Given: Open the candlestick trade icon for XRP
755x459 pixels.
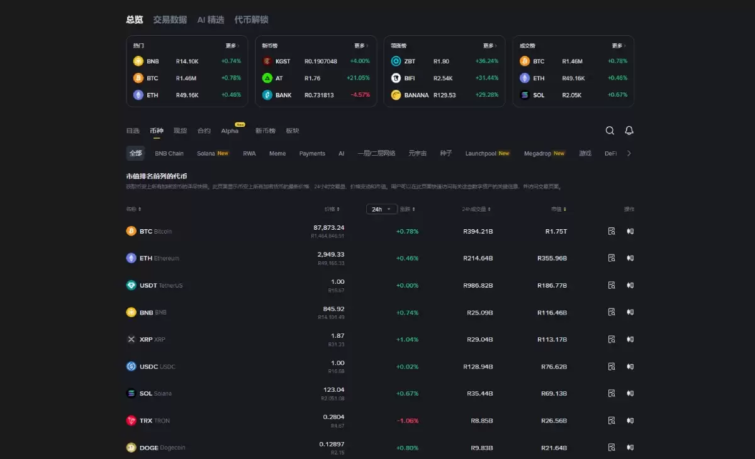Looking at the screenshot, I should coord(630,339).
